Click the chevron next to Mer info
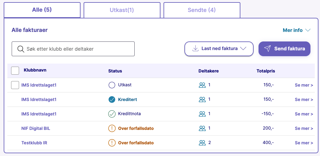This screenshot has height=156, width=320. tap(308, 30)
